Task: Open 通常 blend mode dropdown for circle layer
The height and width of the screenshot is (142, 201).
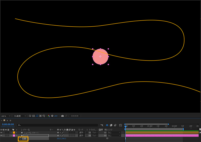Action: tap(82, 135)
